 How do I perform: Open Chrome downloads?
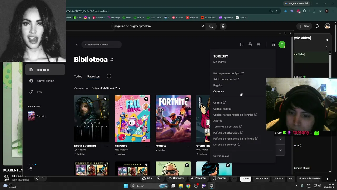point(314,11)
